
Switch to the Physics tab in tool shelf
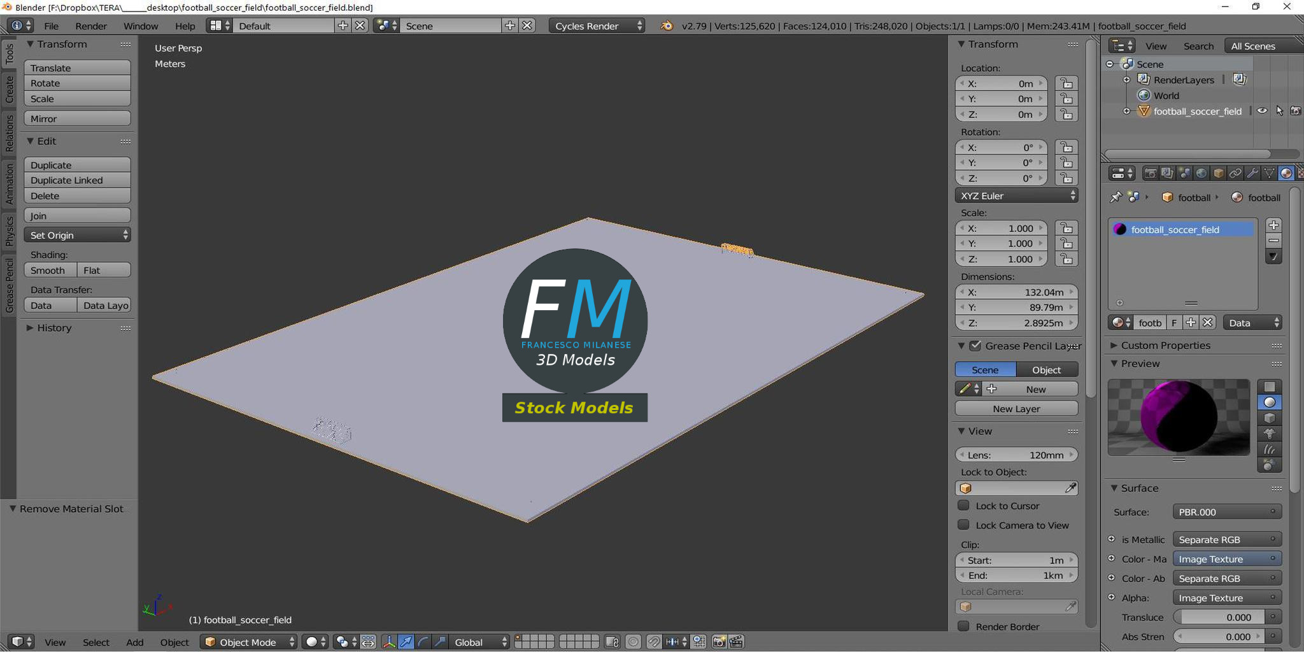click(9, 230)
